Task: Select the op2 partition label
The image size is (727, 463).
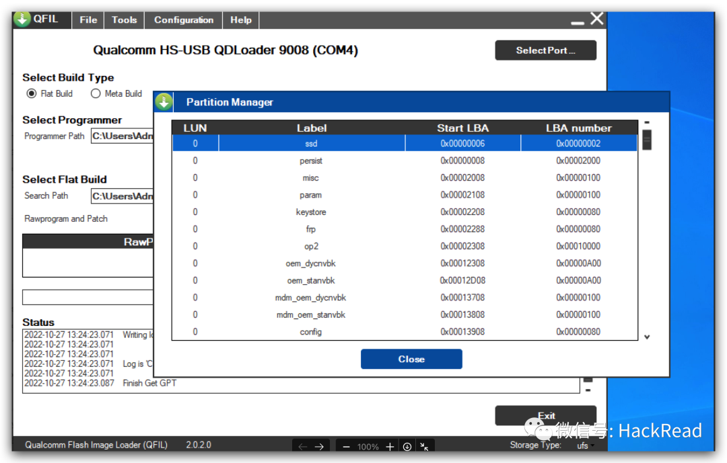Action: [311, 247]
